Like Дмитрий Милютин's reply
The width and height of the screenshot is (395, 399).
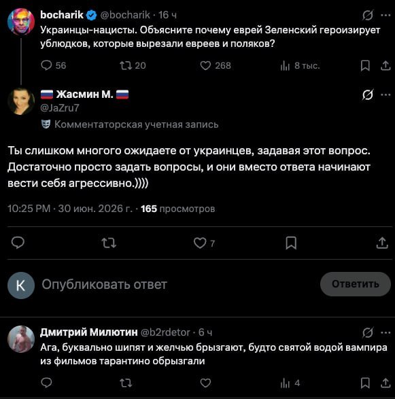pyautogui.click(x=205, y=383)
